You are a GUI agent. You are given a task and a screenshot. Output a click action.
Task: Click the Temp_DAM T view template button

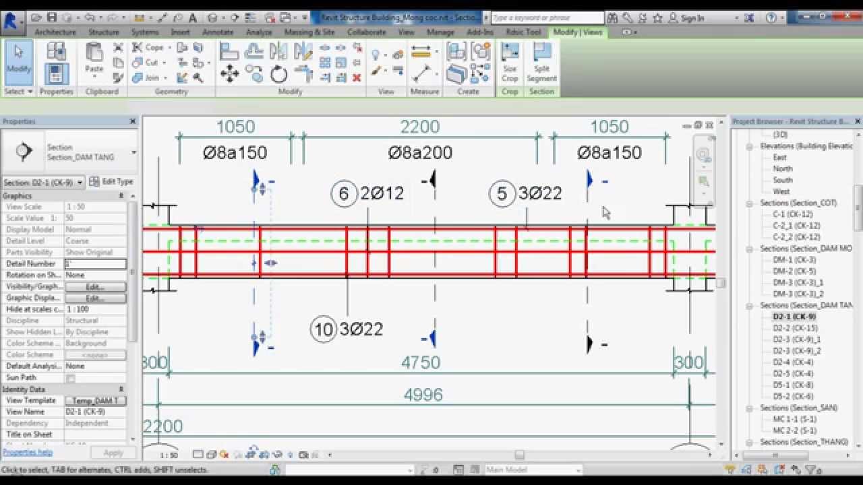(x=95, y=401)
